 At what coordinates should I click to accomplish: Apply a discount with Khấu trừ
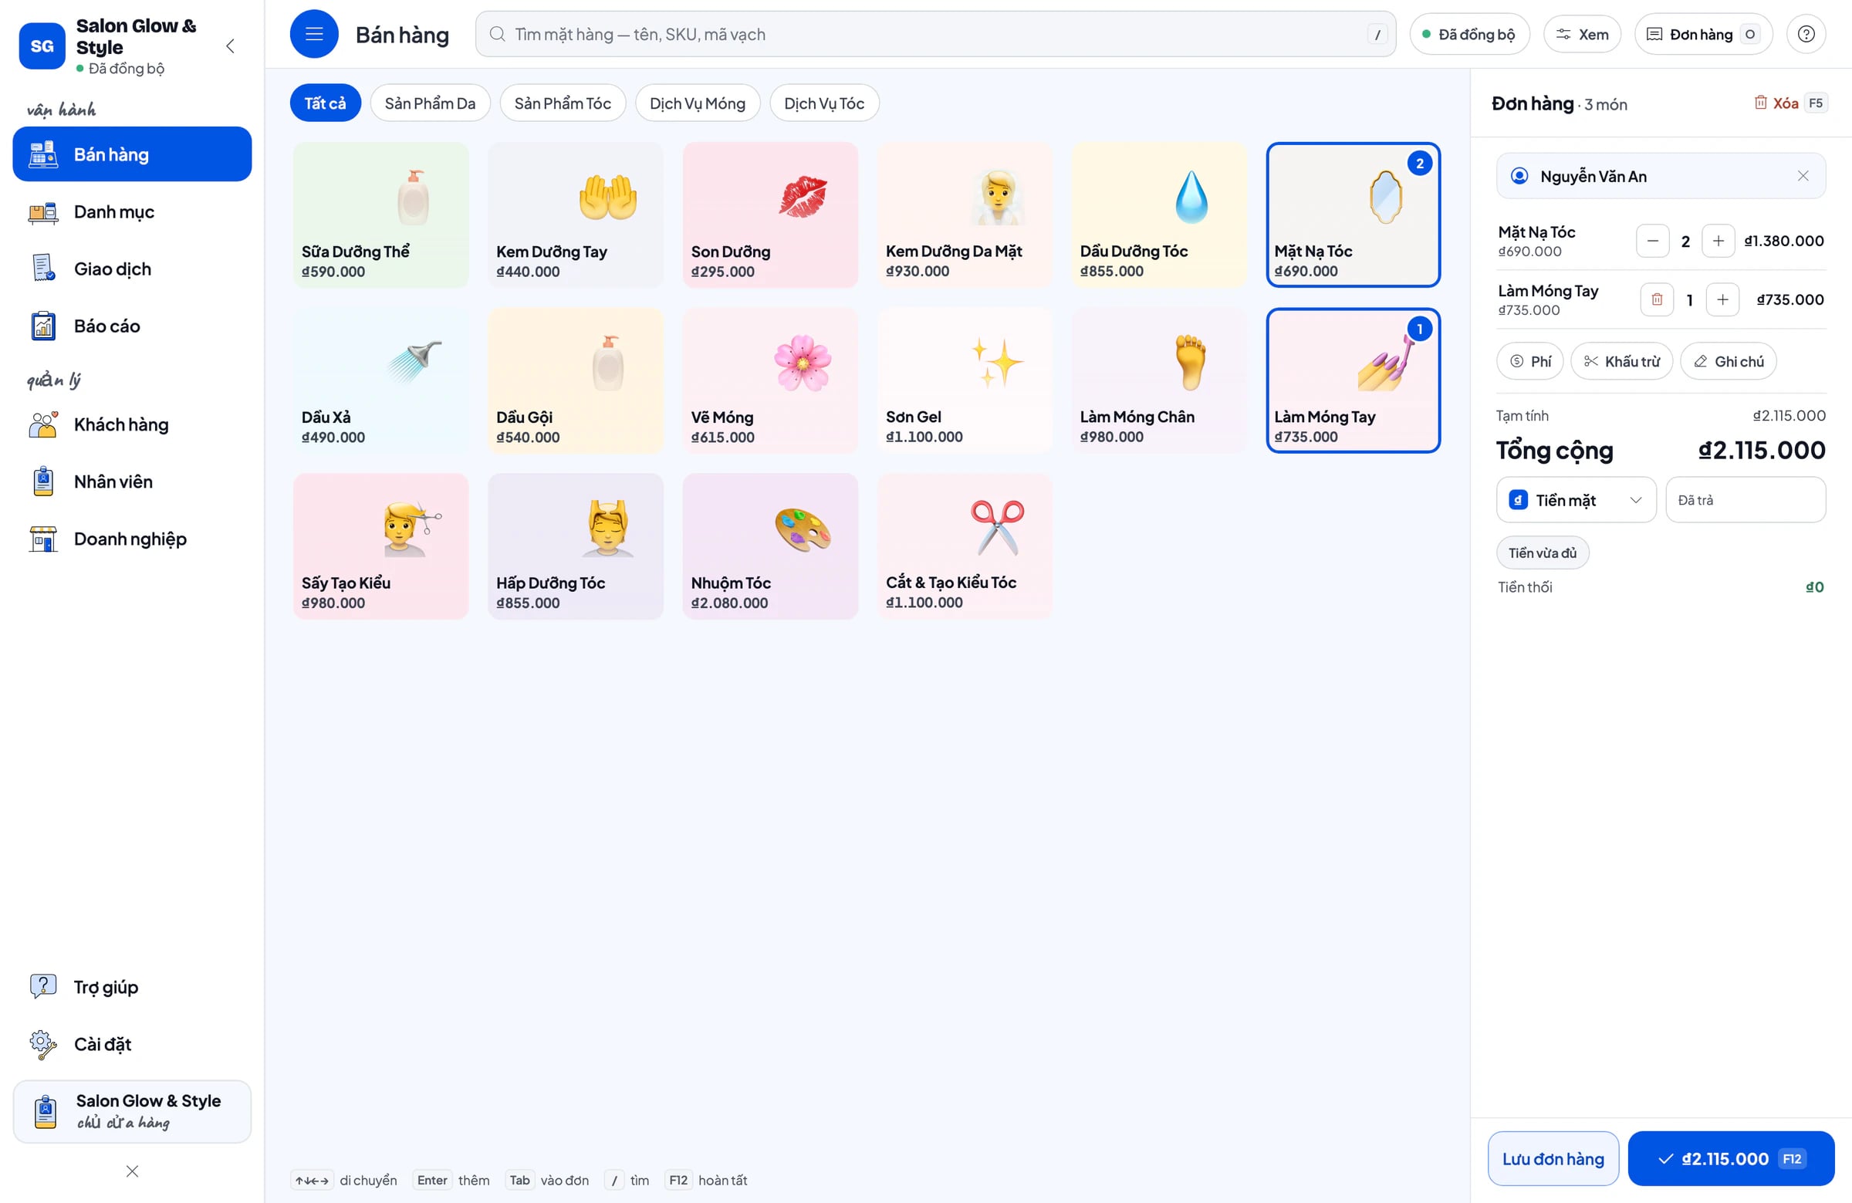click(x=1622, y=361)
